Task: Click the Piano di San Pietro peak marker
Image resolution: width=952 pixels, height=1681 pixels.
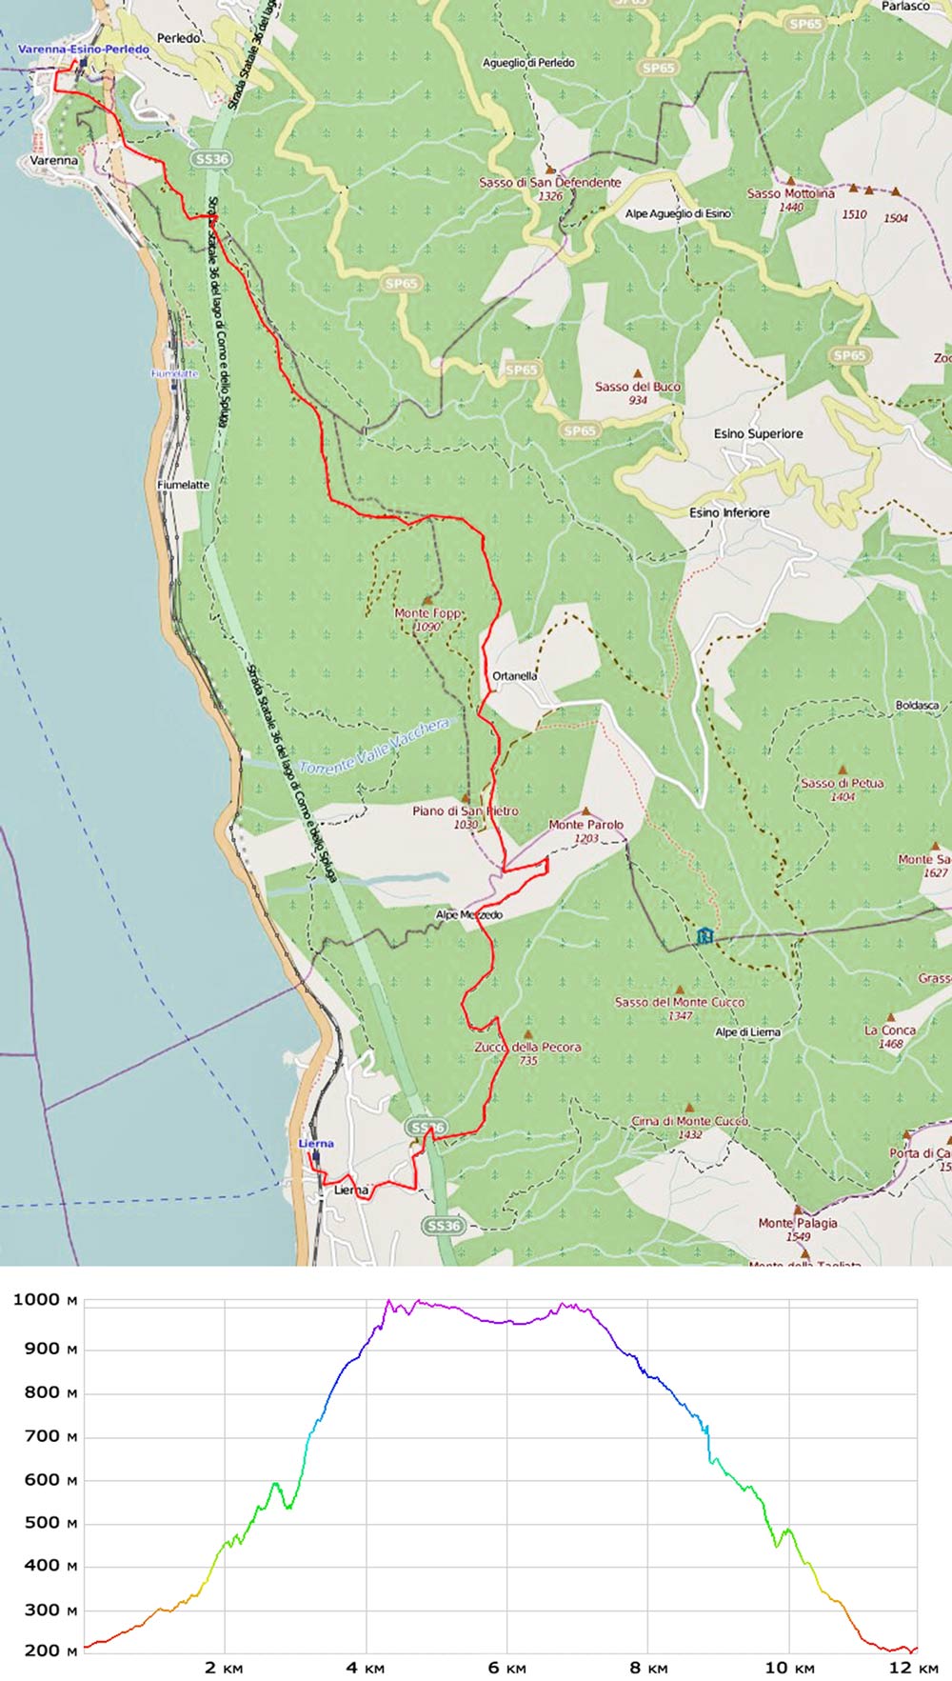Action: click(466, 798)
